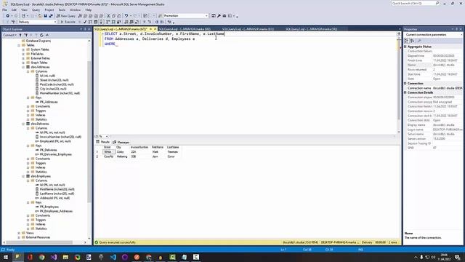Open the File menu
Image resolution: width=465 pixels, height=262 pixels.
point(5,9)
